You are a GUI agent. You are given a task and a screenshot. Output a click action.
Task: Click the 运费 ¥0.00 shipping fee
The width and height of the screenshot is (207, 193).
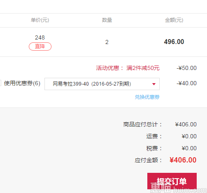click(x=189, y=136)
